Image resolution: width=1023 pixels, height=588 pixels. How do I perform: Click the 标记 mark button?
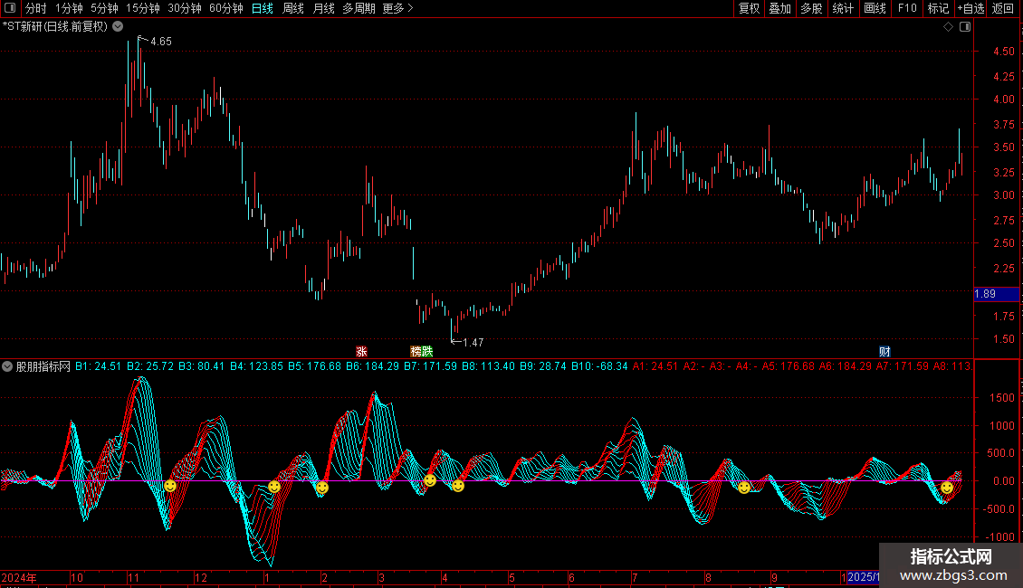[938, 8]
